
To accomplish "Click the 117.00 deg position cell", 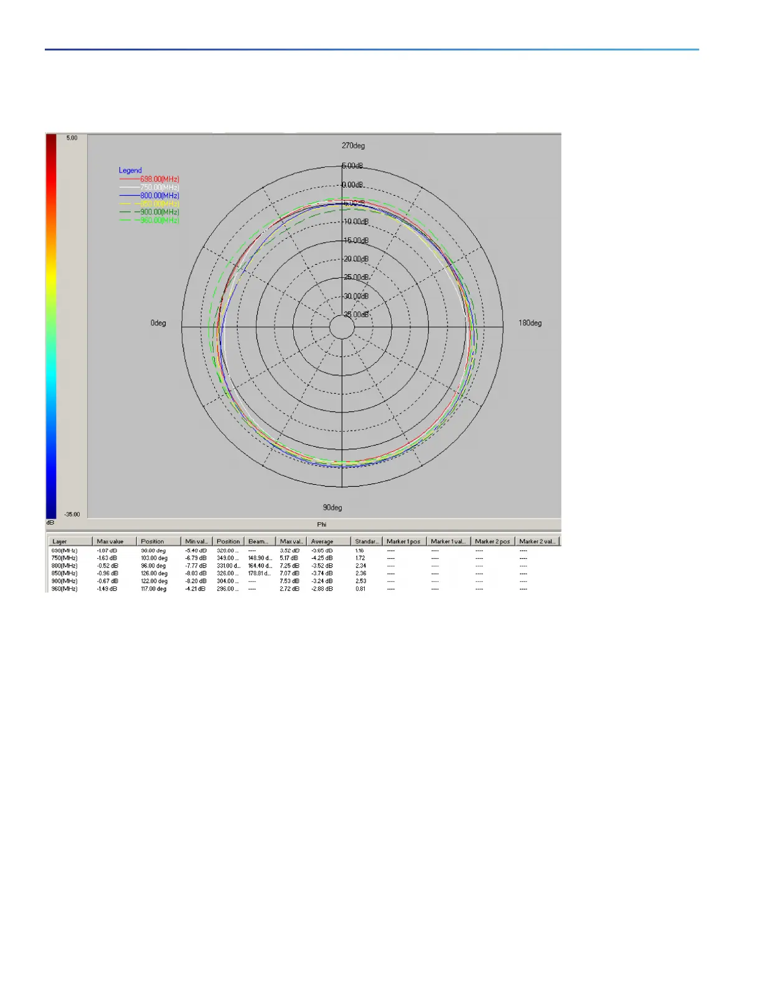I will point(153,589).
